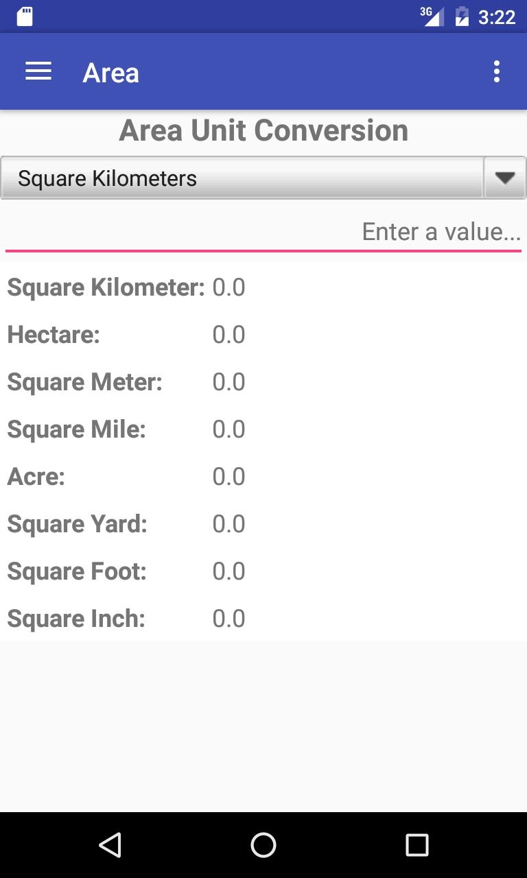
Task: Tap the Square Yard result label
Action: (77, 524)
